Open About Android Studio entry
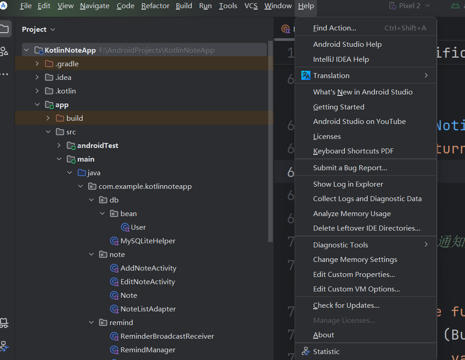 [366, 335]
